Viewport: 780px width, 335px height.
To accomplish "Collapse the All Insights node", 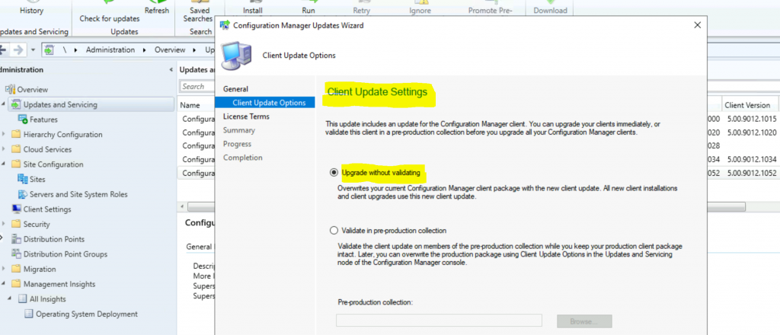I will (11, 298).
